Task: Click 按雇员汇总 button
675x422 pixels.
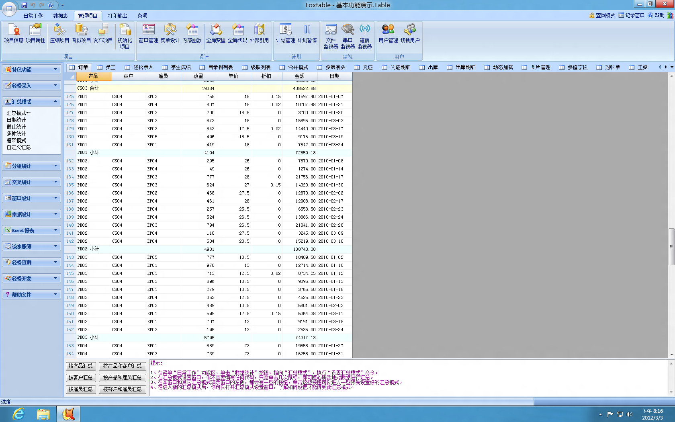Action: point(81,389)
